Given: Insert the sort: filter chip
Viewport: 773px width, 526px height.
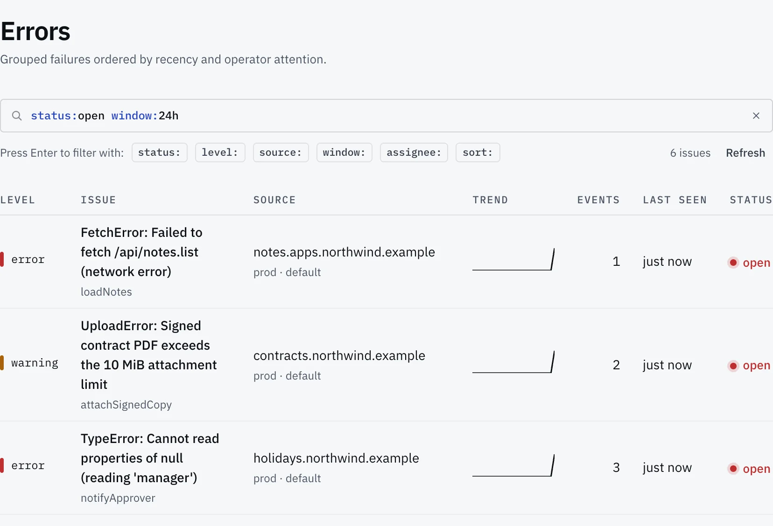Looking at the screenshot, I should 478,152.
